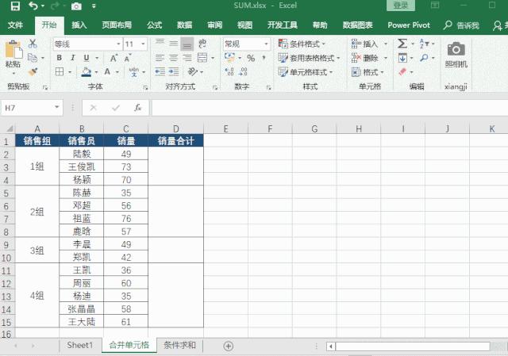Click the Fill down icon
The image size is (508, 356).
pos(402,58)
